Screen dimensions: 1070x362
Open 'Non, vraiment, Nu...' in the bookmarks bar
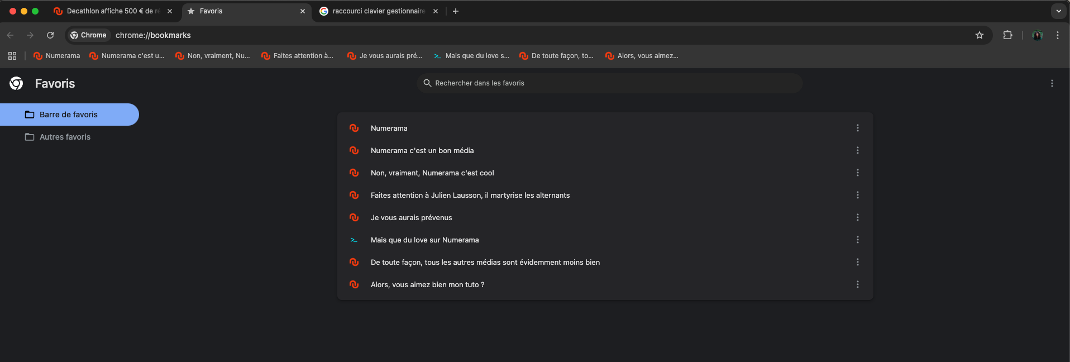coord(213,56)
